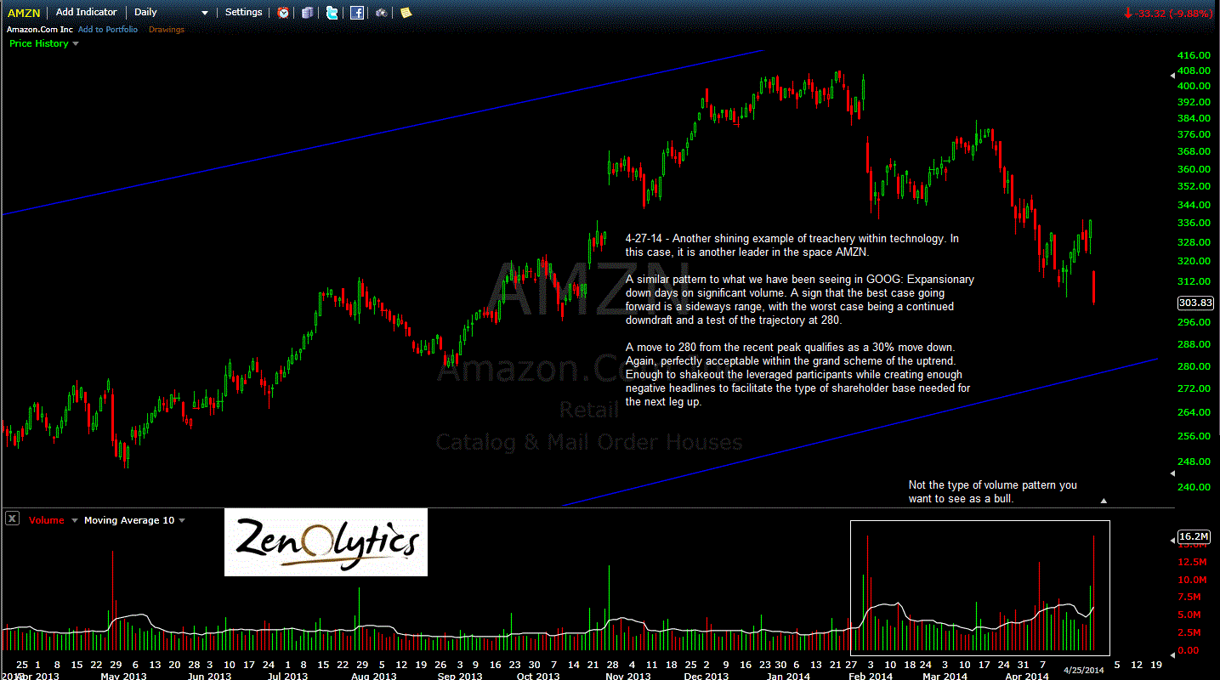Screen dimensions: 1220x680
Task: Click the 303.83 current price label
Action: pos(1195,303)
